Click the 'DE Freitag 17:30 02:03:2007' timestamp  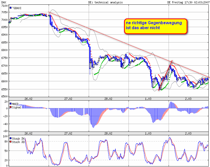point(188,2)
